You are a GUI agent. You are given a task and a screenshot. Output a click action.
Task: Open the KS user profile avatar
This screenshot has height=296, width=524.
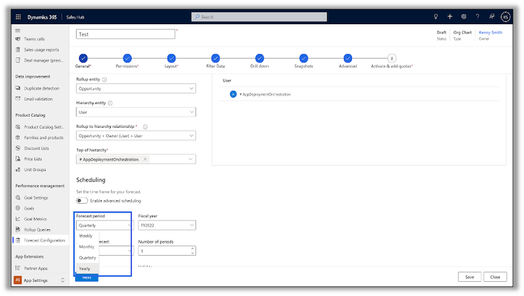(506, 16)
